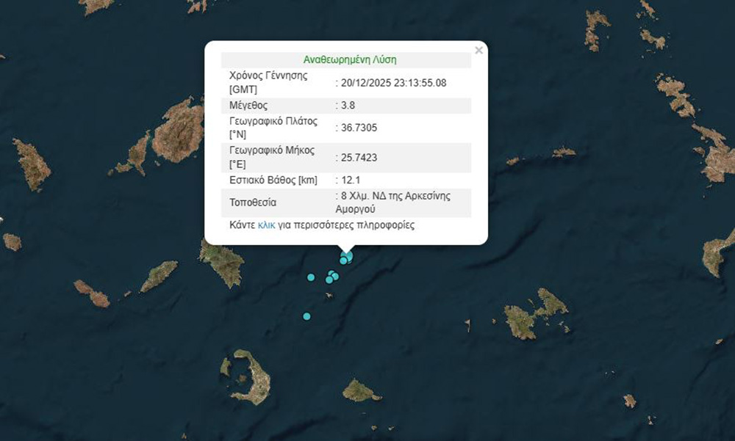This screenshot has width=735, height=441.
Task: Click the focal depth value 12.1
Action: [350, 180]
